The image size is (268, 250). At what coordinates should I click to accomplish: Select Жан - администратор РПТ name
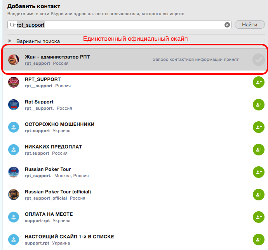point(57,57)
